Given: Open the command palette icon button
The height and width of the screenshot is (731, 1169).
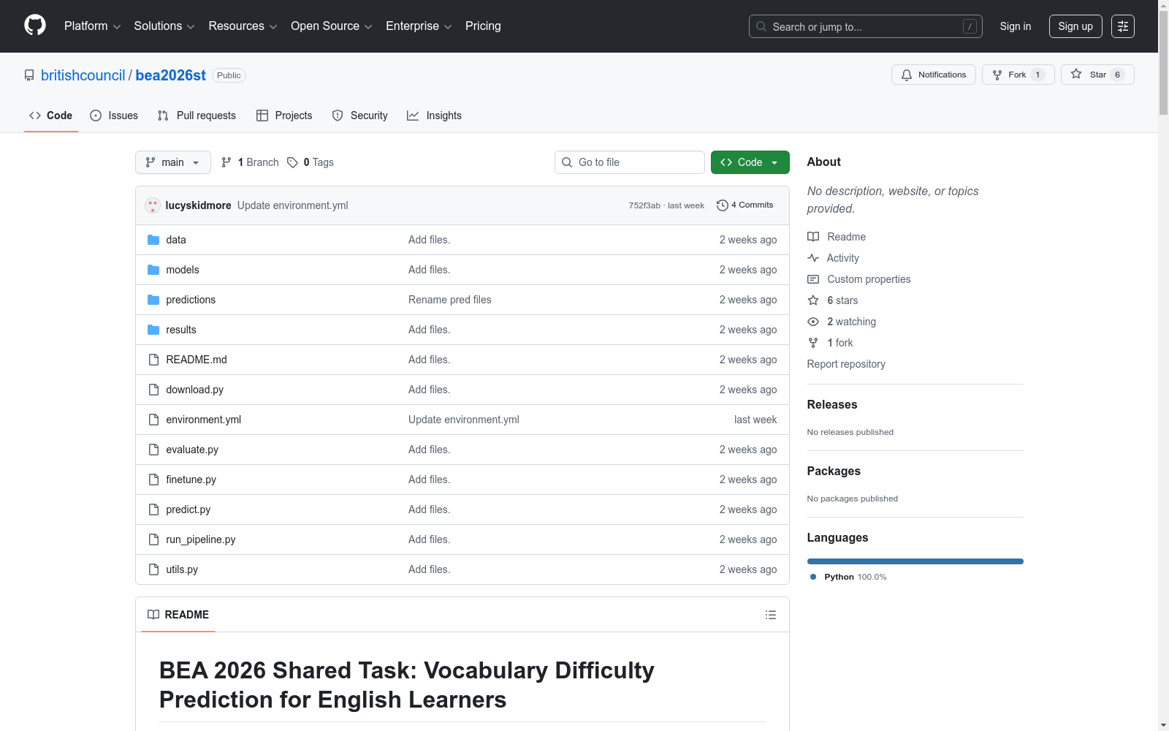Looking at the screenshot, I should [1123, 26].
